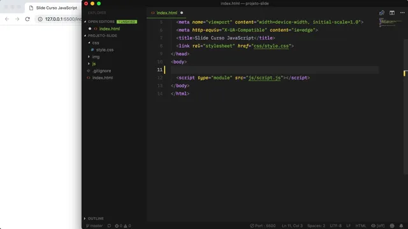
Task: Follow the js/script.js link in code
Action: point(265,78)
